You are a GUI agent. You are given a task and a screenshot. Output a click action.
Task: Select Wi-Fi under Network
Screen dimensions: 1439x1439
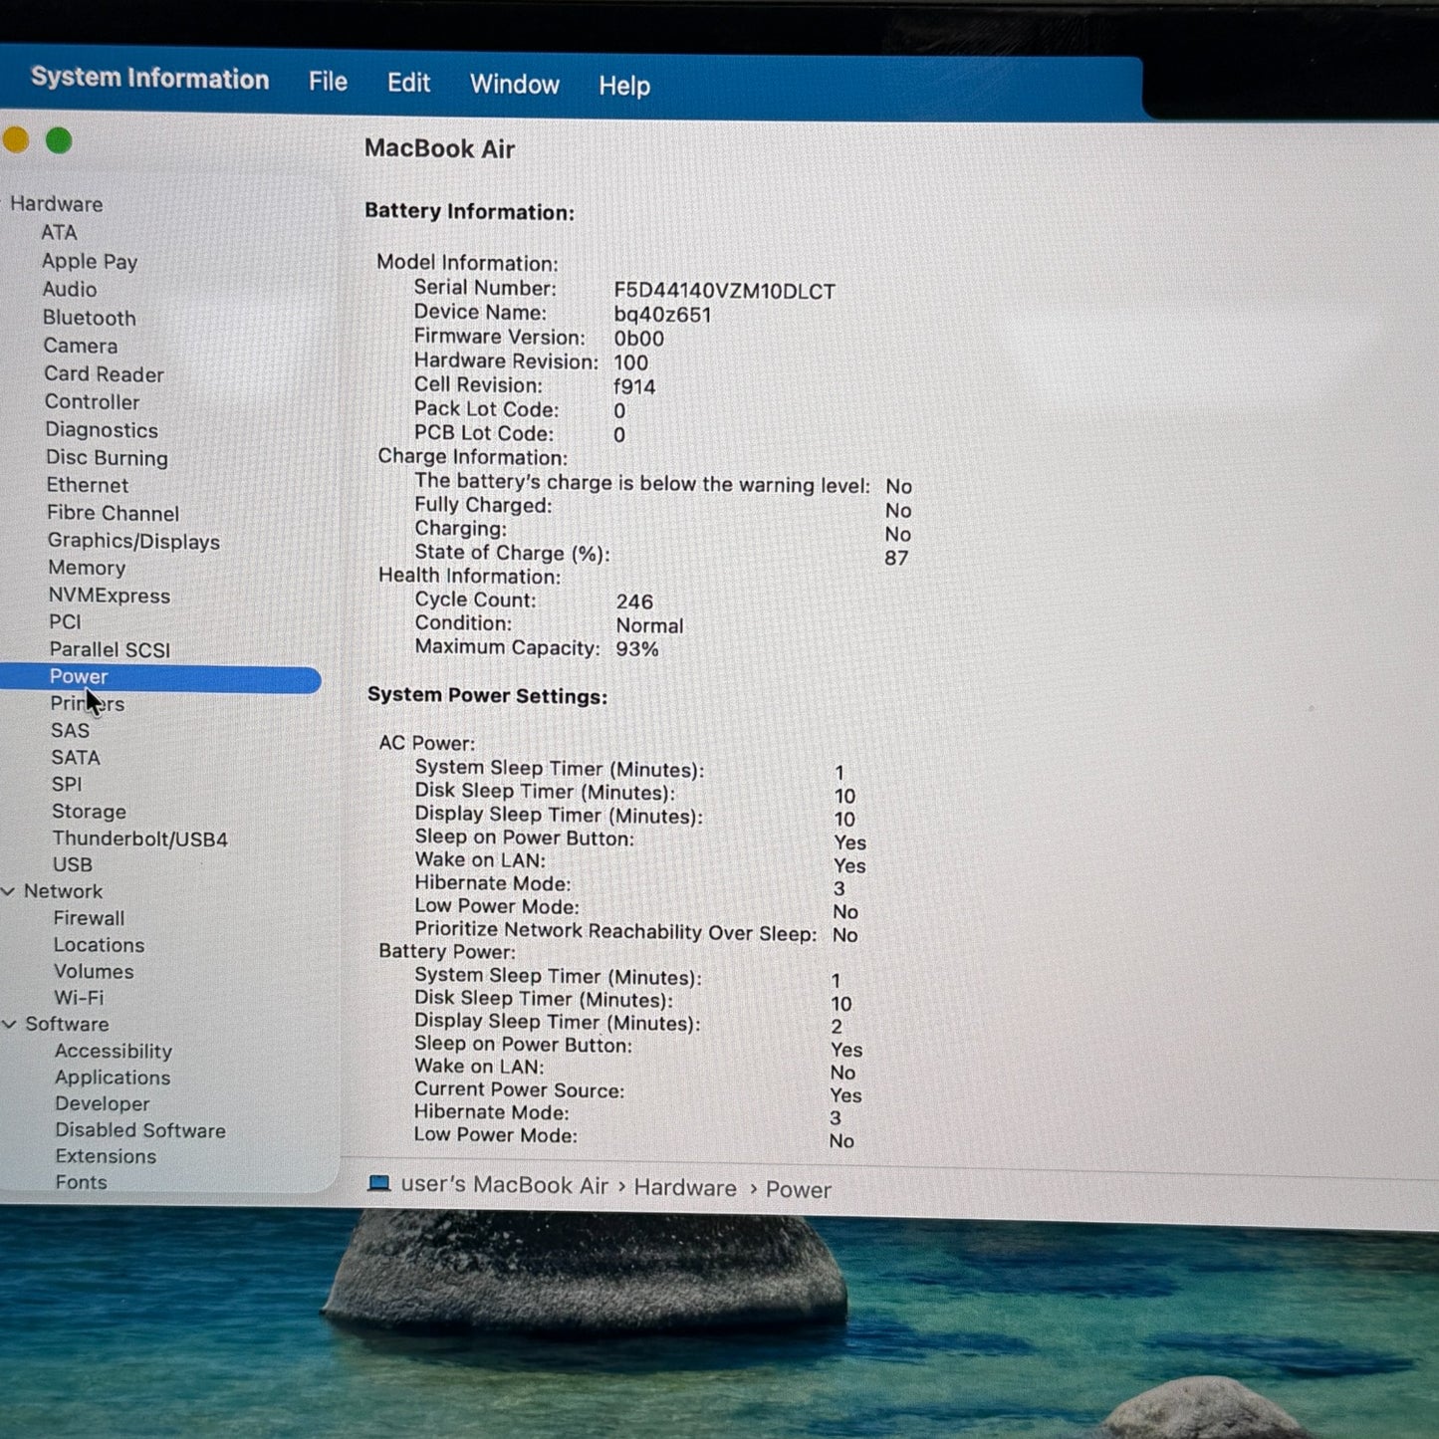79,998
